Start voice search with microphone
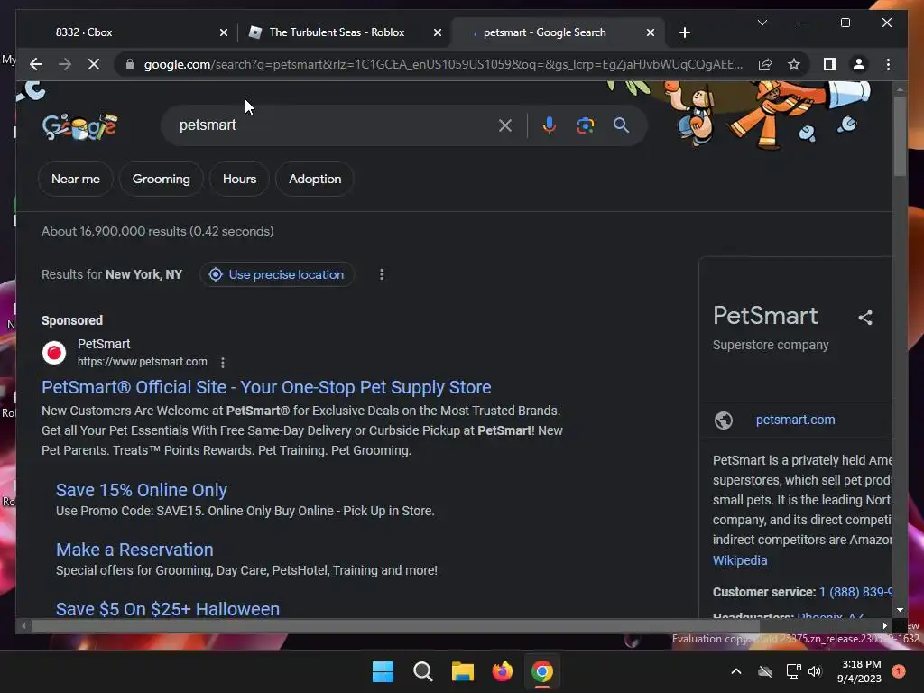Image resolution: width=924 pixels, height=693 pixels. point(550,125)
